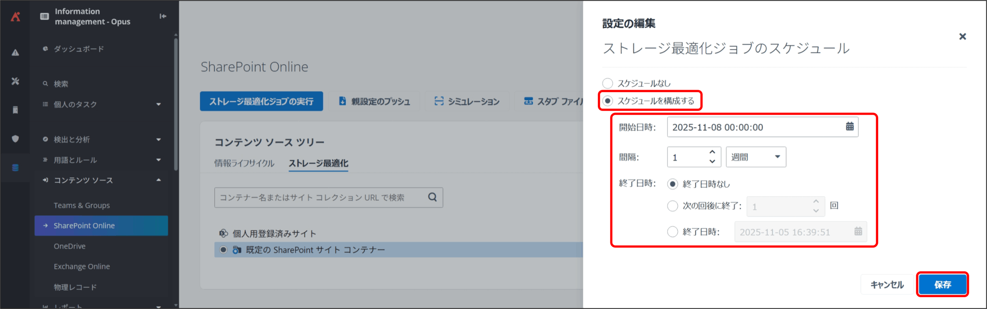This screenshot has width=987, height=309.
Task: Choose the 次の回後に終了 radio option
Action: (x=672, y=206)
